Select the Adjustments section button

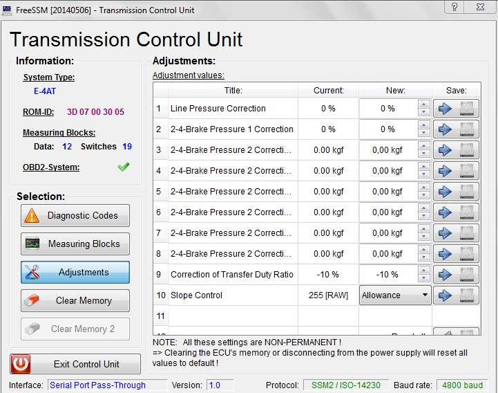click(75, 272)
